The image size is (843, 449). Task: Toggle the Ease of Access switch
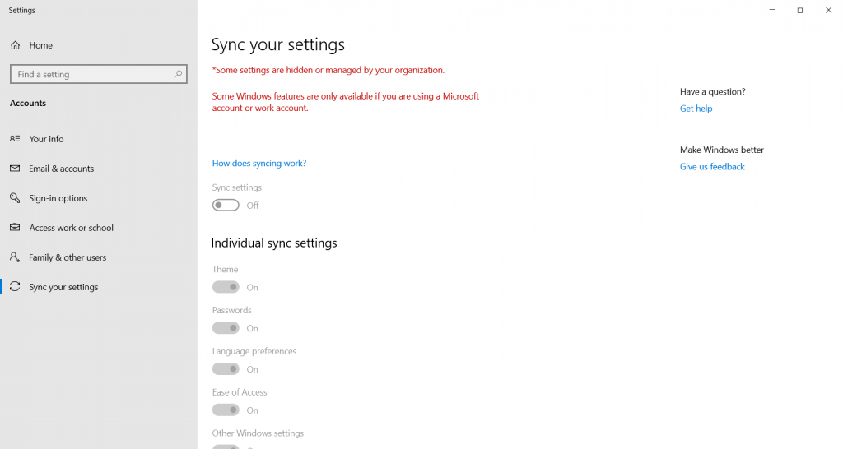226,410
